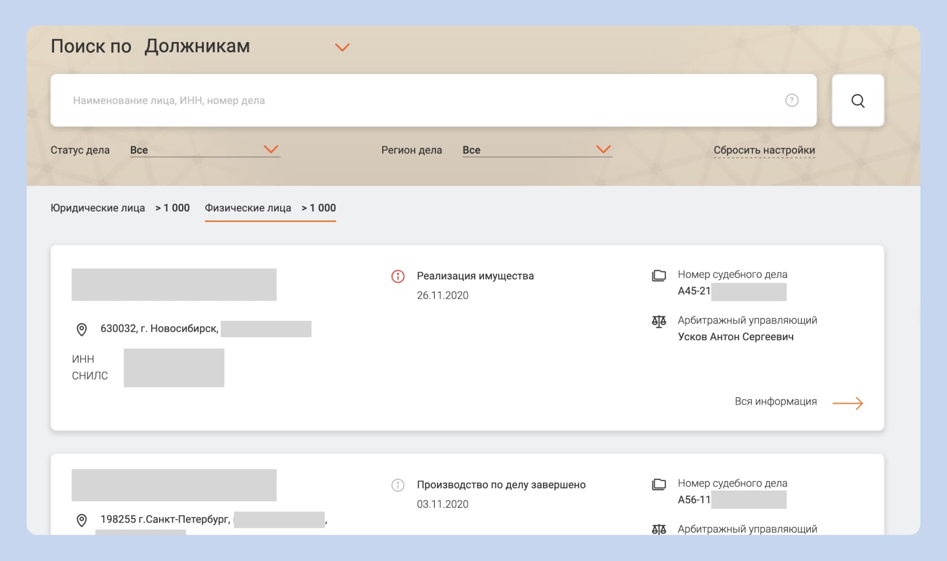Click the location pin icon for Новосибирск address
This screenshot has width=947, height=561.
[81, 329]
